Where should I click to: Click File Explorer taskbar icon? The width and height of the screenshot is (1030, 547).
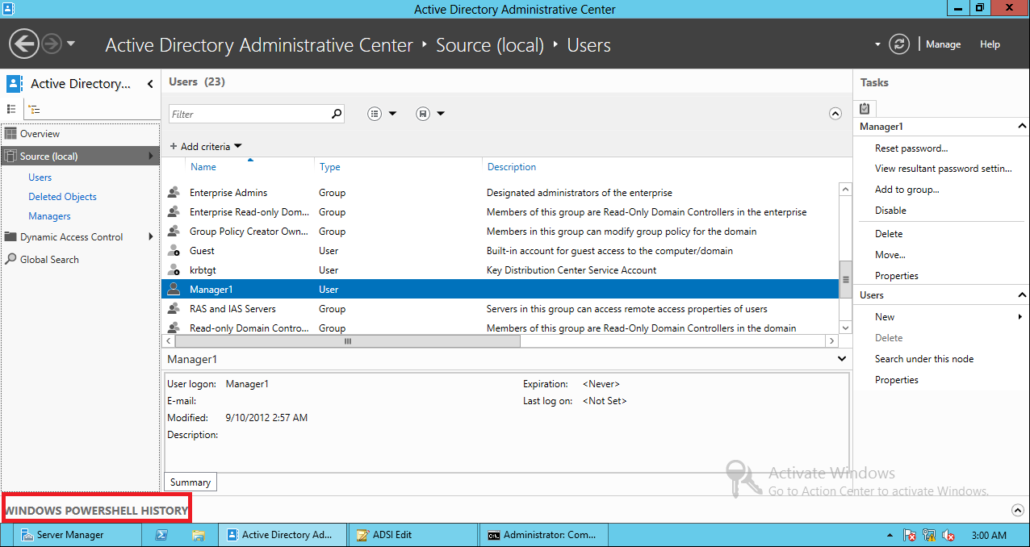pos(198,535)
